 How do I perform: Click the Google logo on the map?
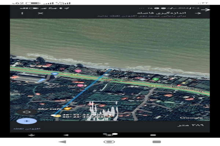pyautogui.click(x=191, y=118)
